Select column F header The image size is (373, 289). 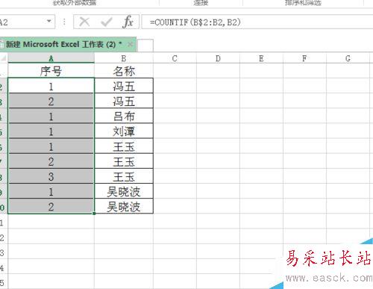(304, 58)
